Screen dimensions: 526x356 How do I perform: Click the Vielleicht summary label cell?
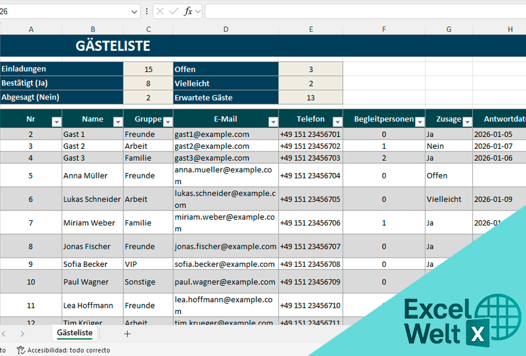click(226, 83)
